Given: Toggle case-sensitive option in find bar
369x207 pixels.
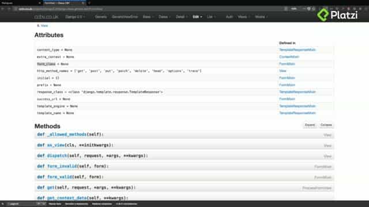Looking at the screenshot, I should tap(76, 204).
